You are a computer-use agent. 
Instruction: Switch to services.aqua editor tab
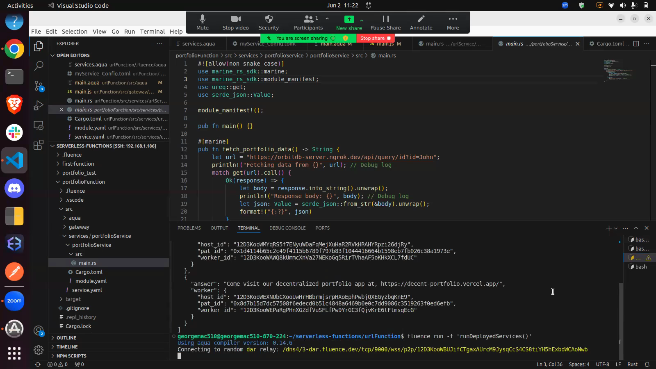(198, 44)
